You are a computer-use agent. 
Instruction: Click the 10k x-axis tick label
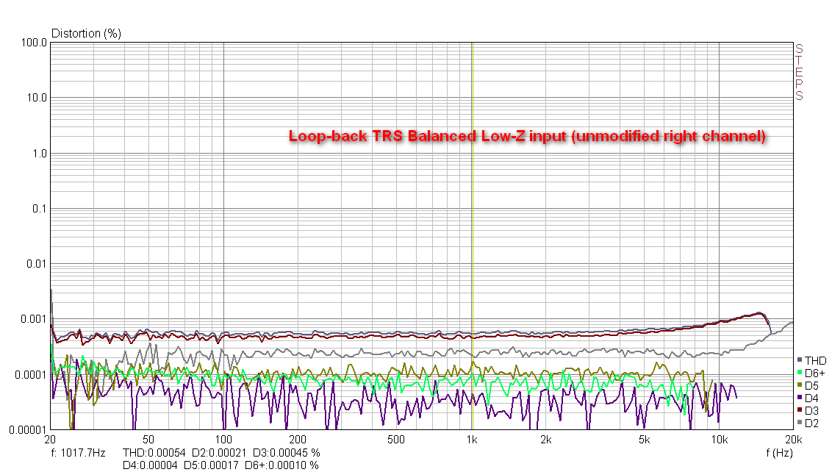(719, 440)
